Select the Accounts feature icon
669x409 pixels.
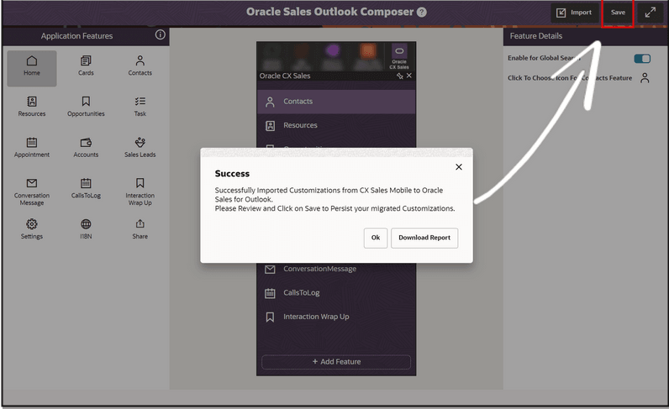[86, 148]
